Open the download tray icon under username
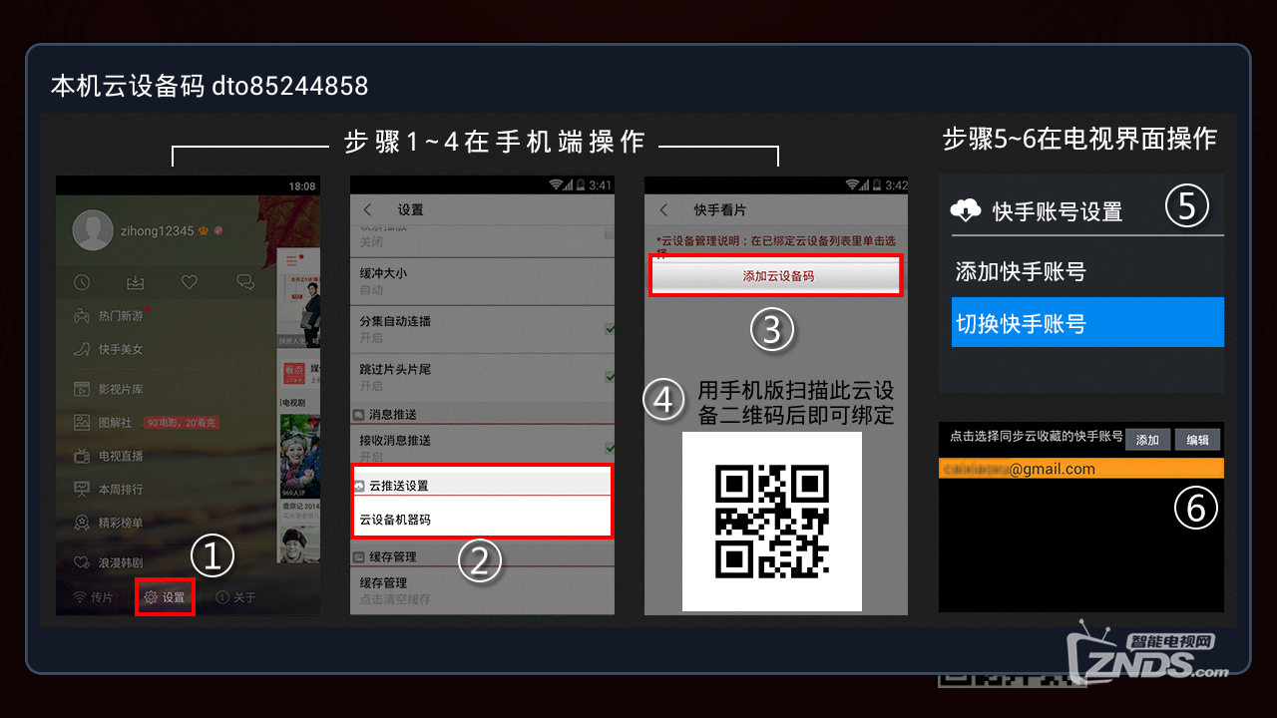The height and width of the screenshot is (718, 1277). tap(137, 283)
